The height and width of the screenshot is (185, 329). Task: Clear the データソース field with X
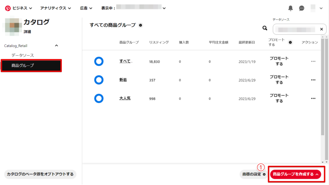[x=322, y=29]
